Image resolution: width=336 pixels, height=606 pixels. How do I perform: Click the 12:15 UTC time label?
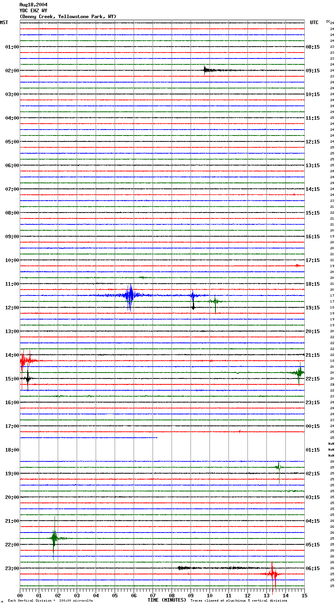coord(313,142)
